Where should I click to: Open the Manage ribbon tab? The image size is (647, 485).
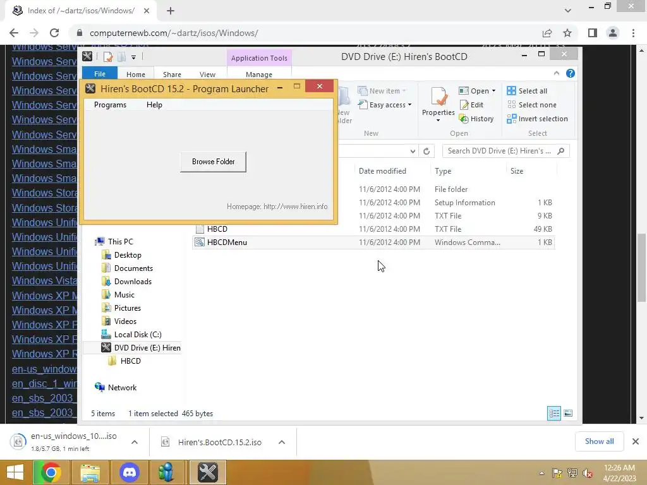click(259, 75)
